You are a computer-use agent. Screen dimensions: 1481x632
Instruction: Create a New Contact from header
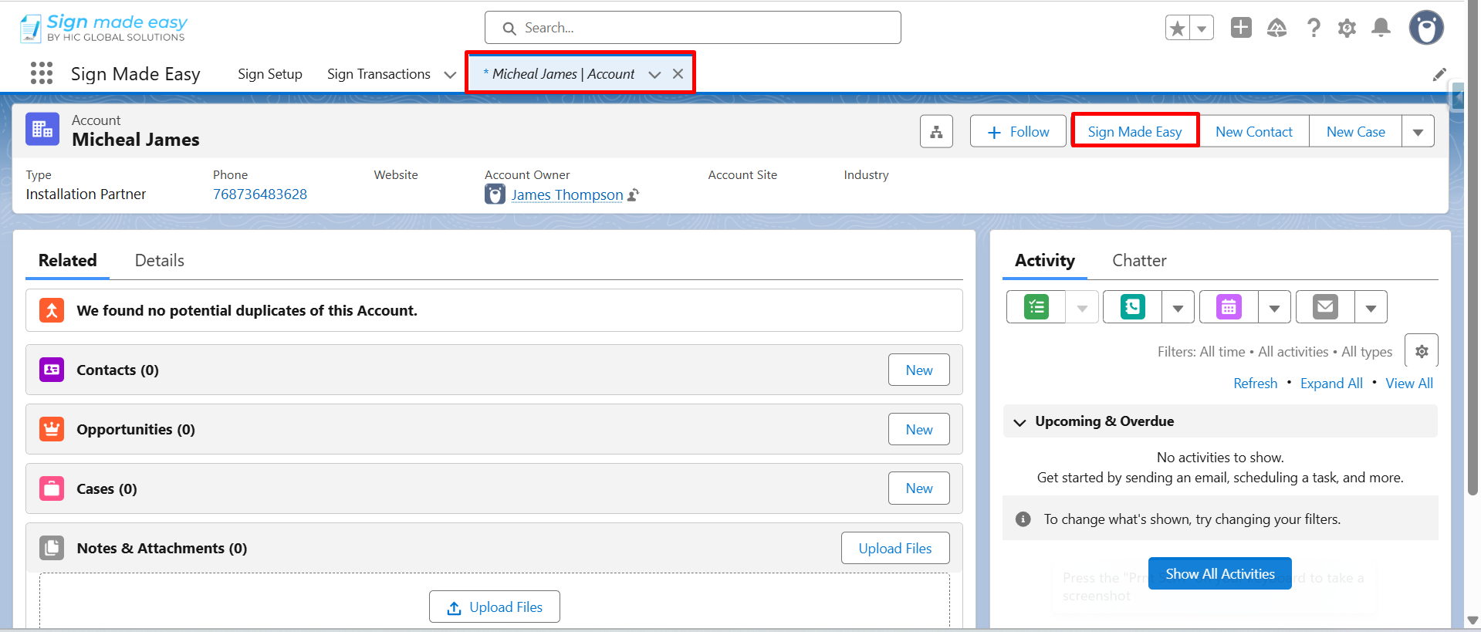(1254, 132)
